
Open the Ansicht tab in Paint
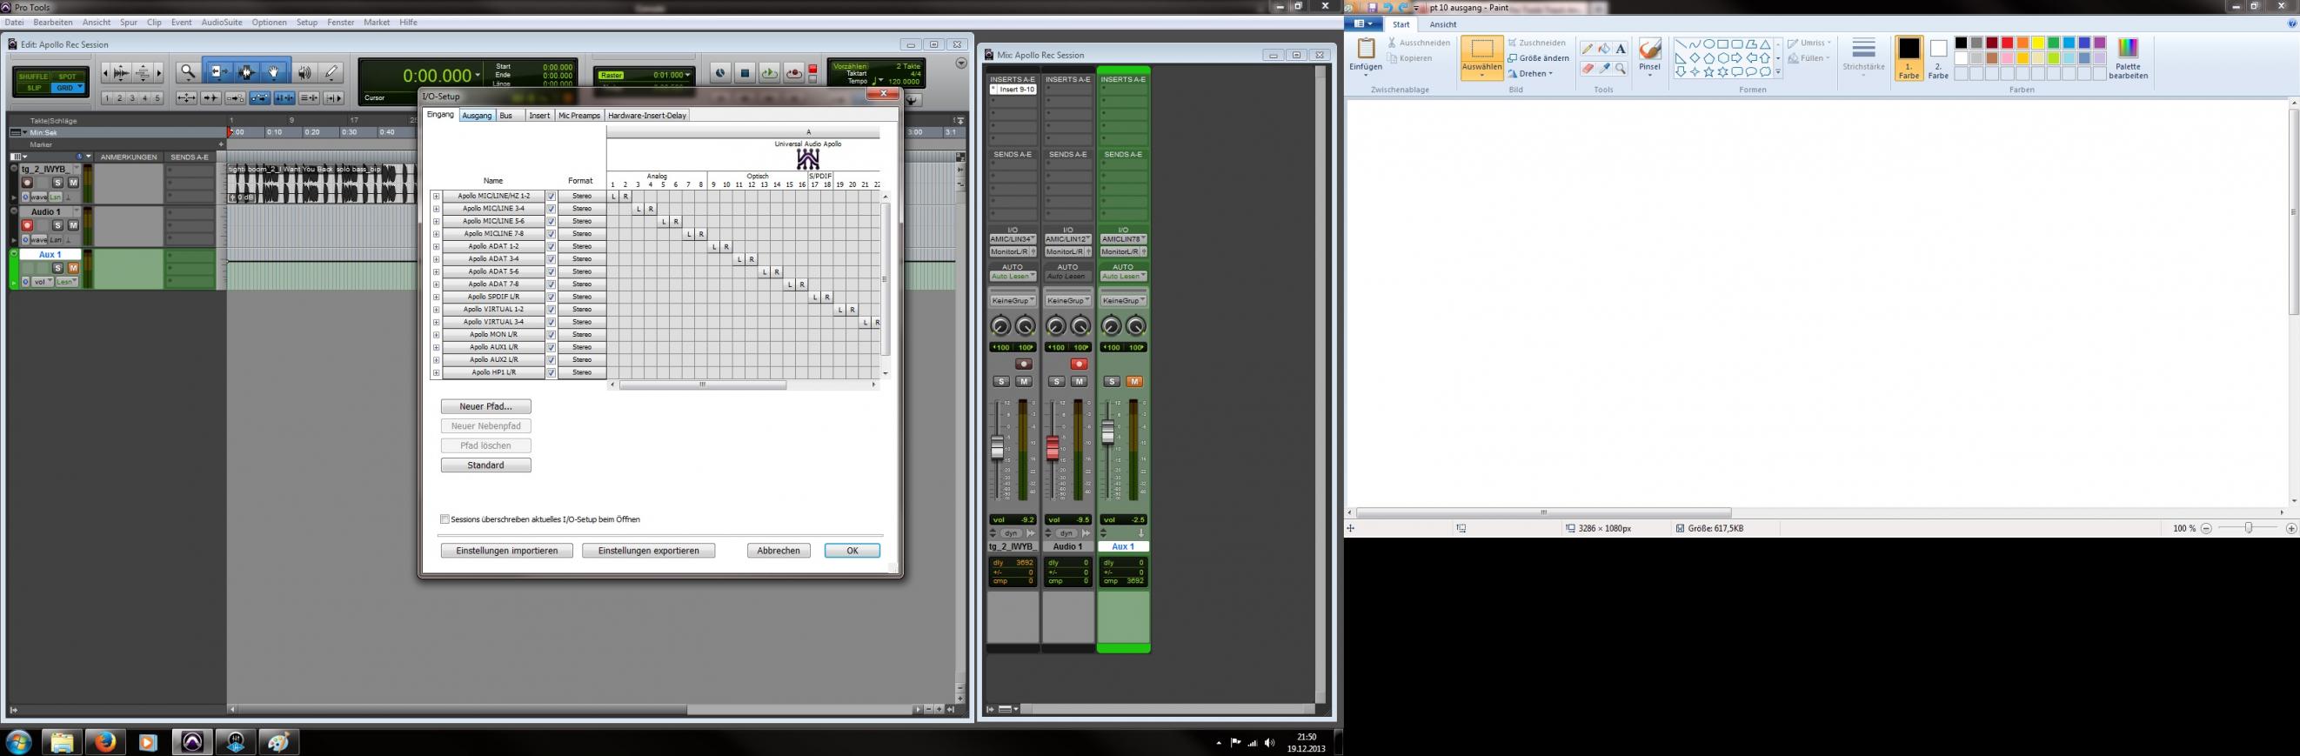[x=1443, y=25]
